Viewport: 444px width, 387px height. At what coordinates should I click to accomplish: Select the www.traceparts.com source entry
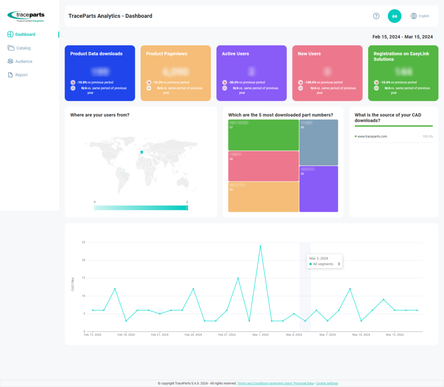(372, 137)
